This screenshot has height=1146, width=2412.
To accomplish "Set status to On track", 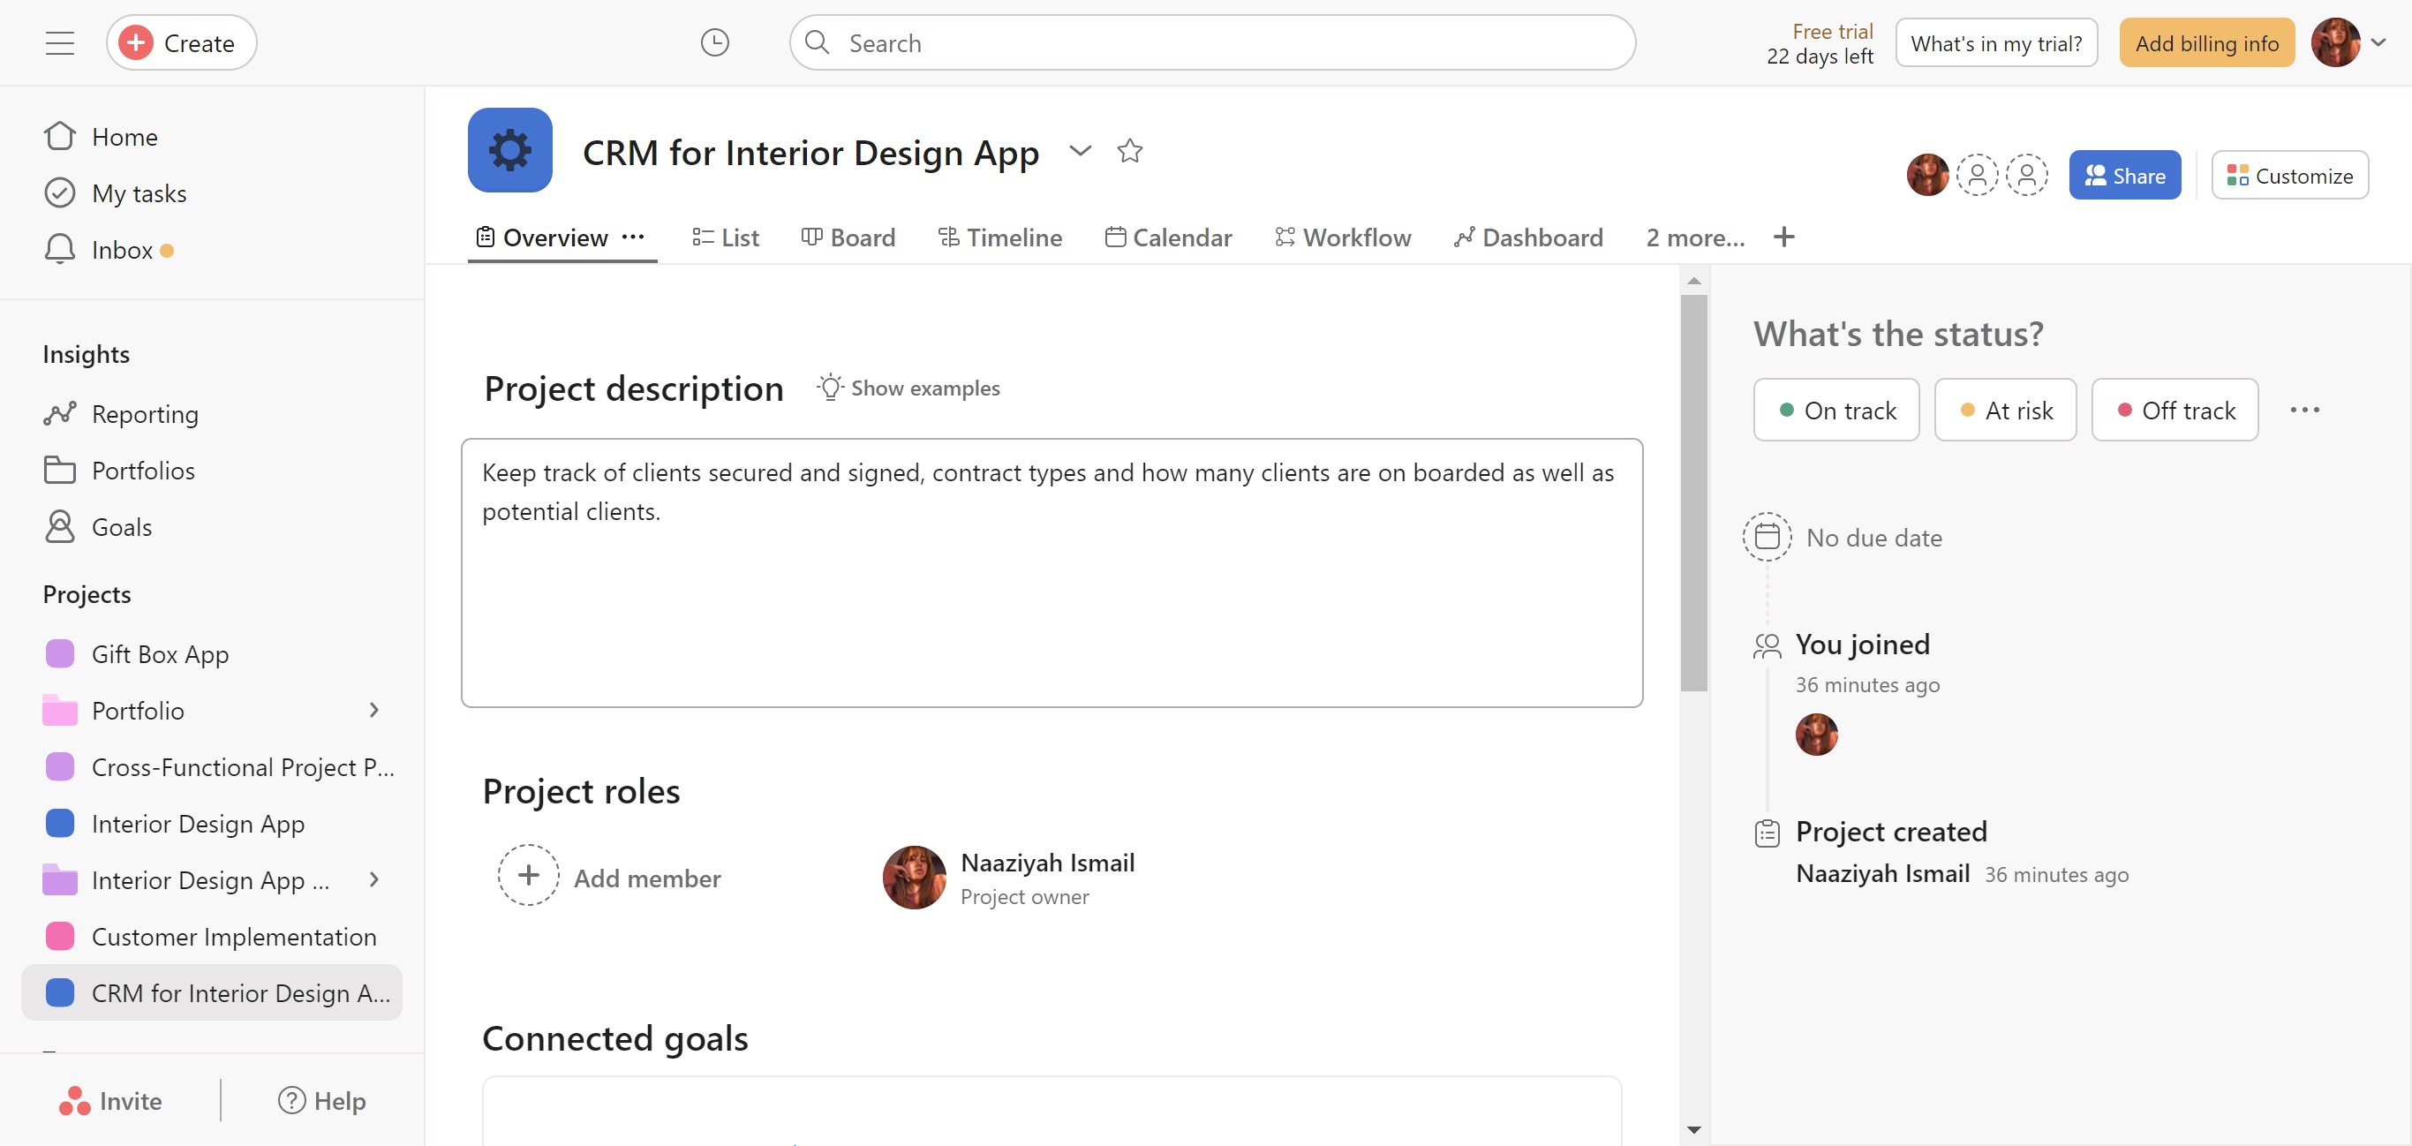I will 1835,410.
